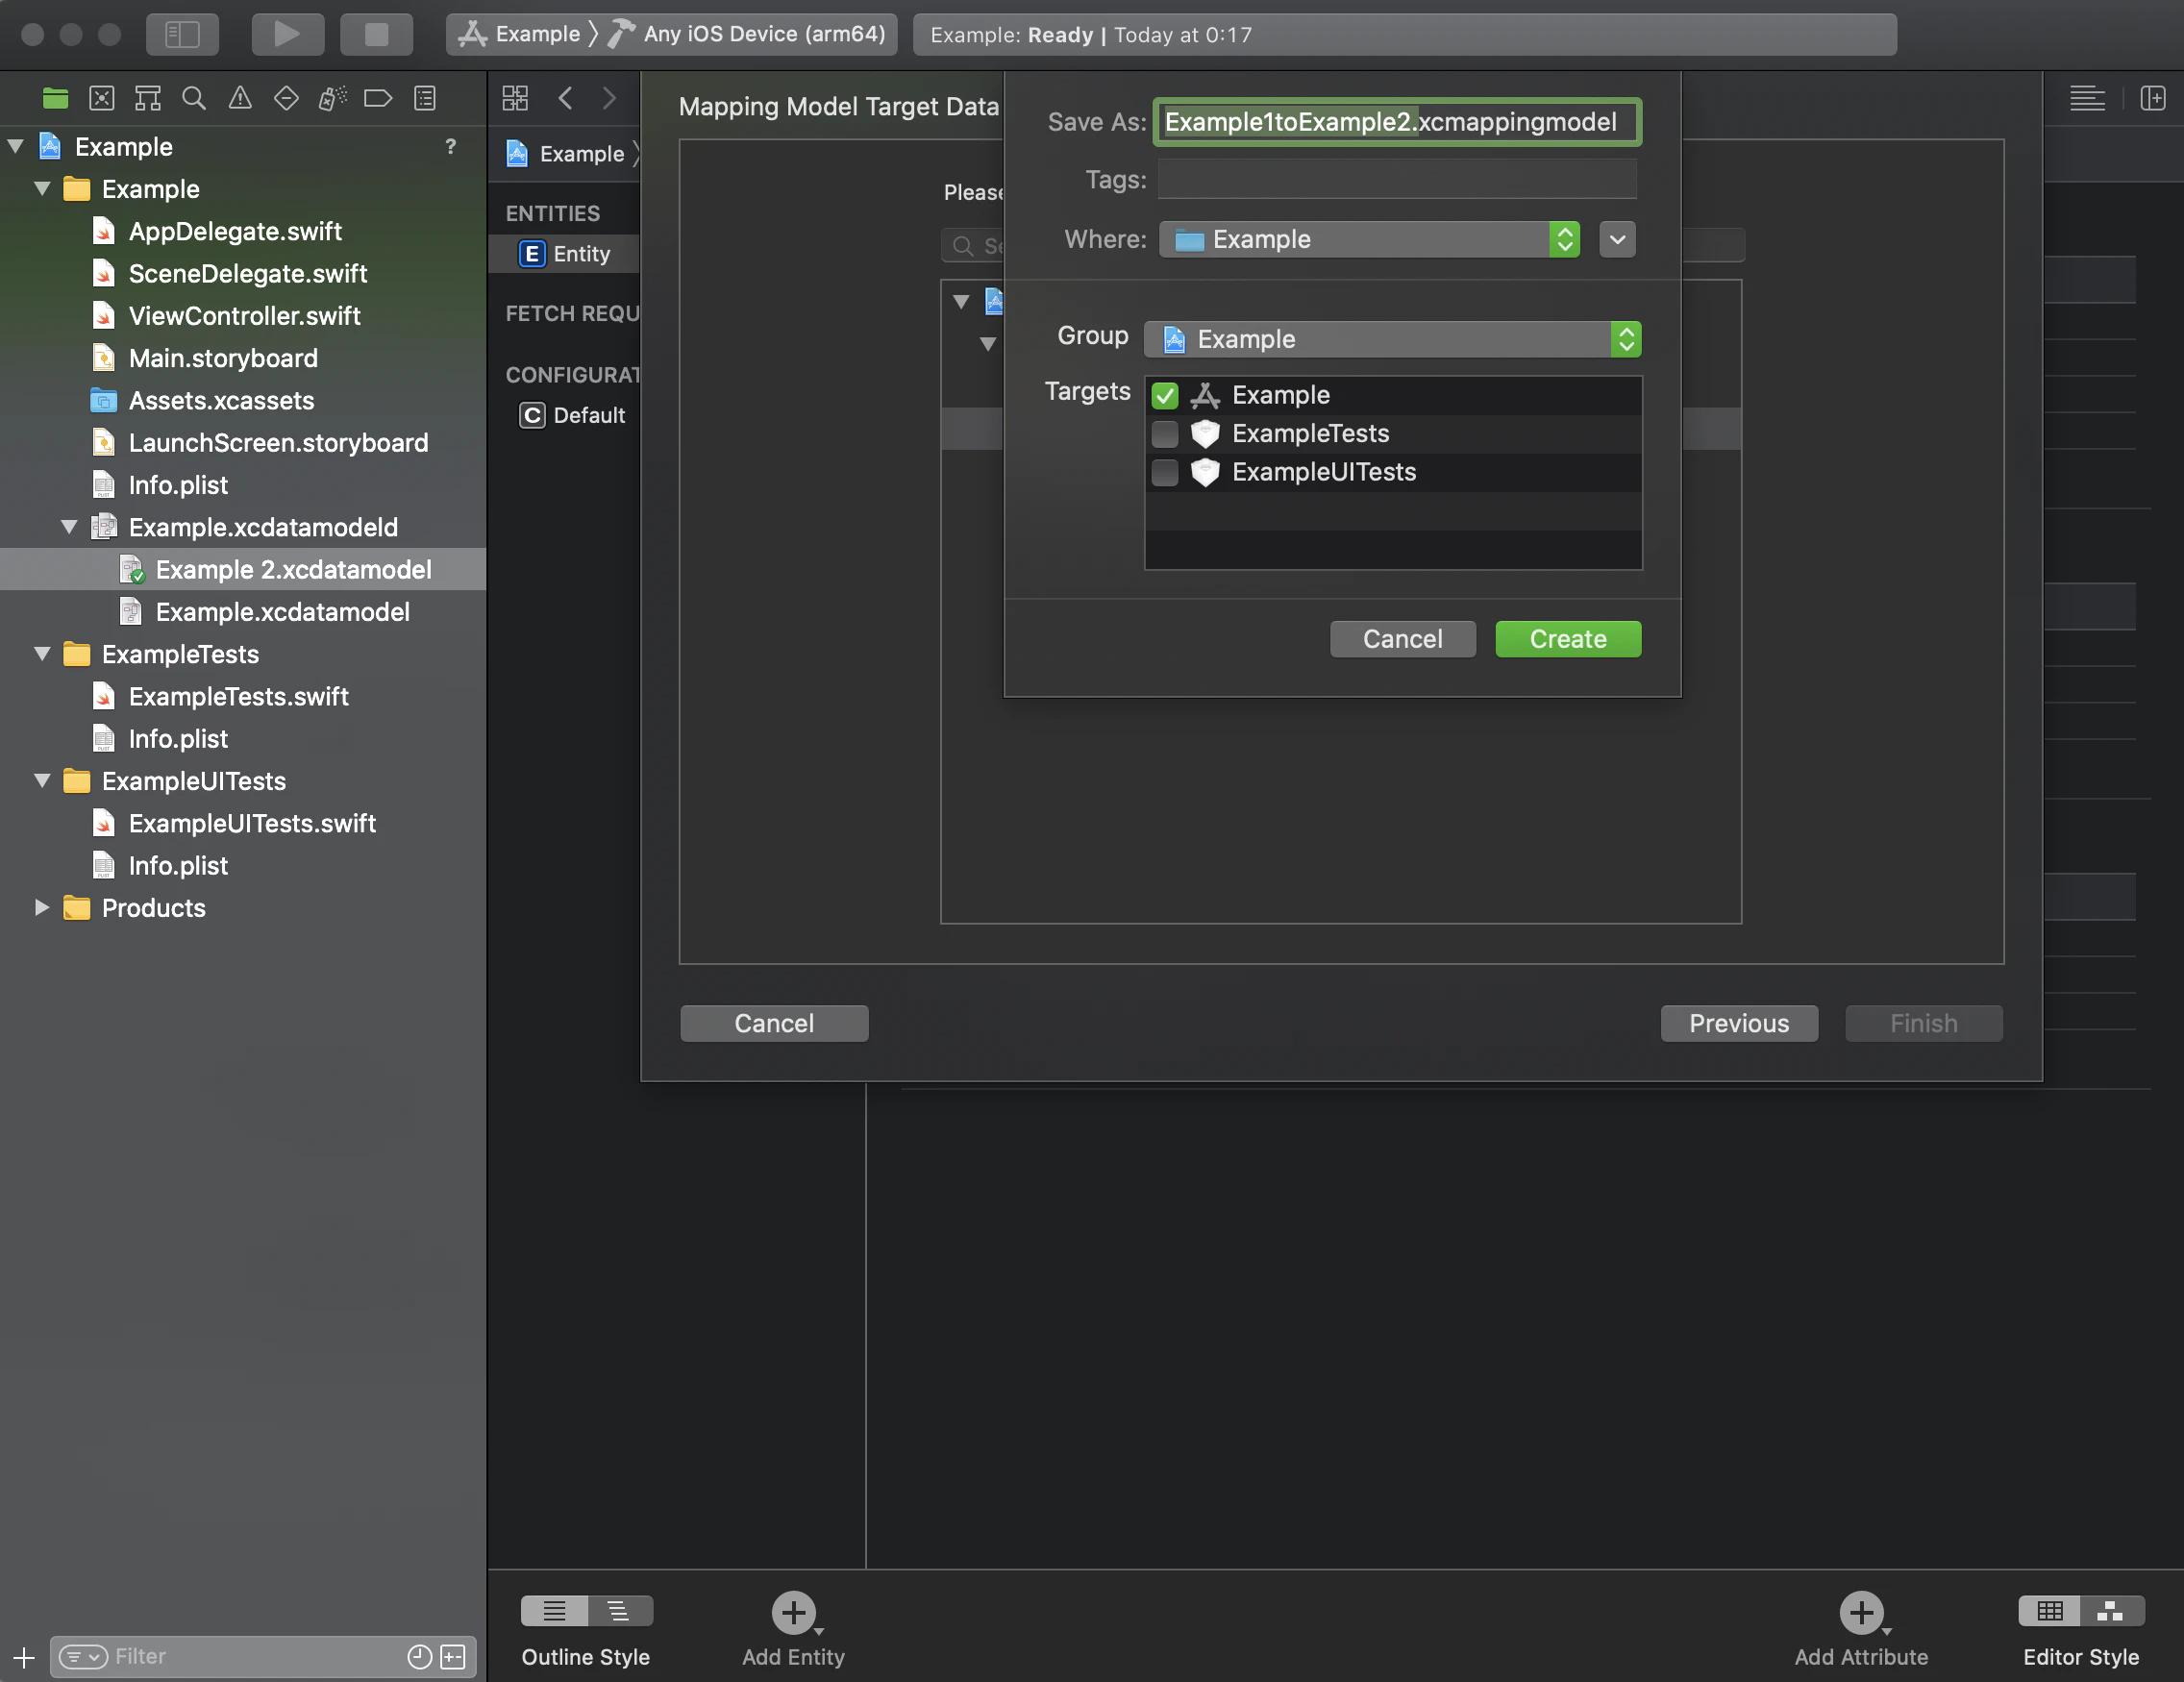Open the related items grid icon
The height and width of the screenshot is (1682, 2184).
click(515, 98)
